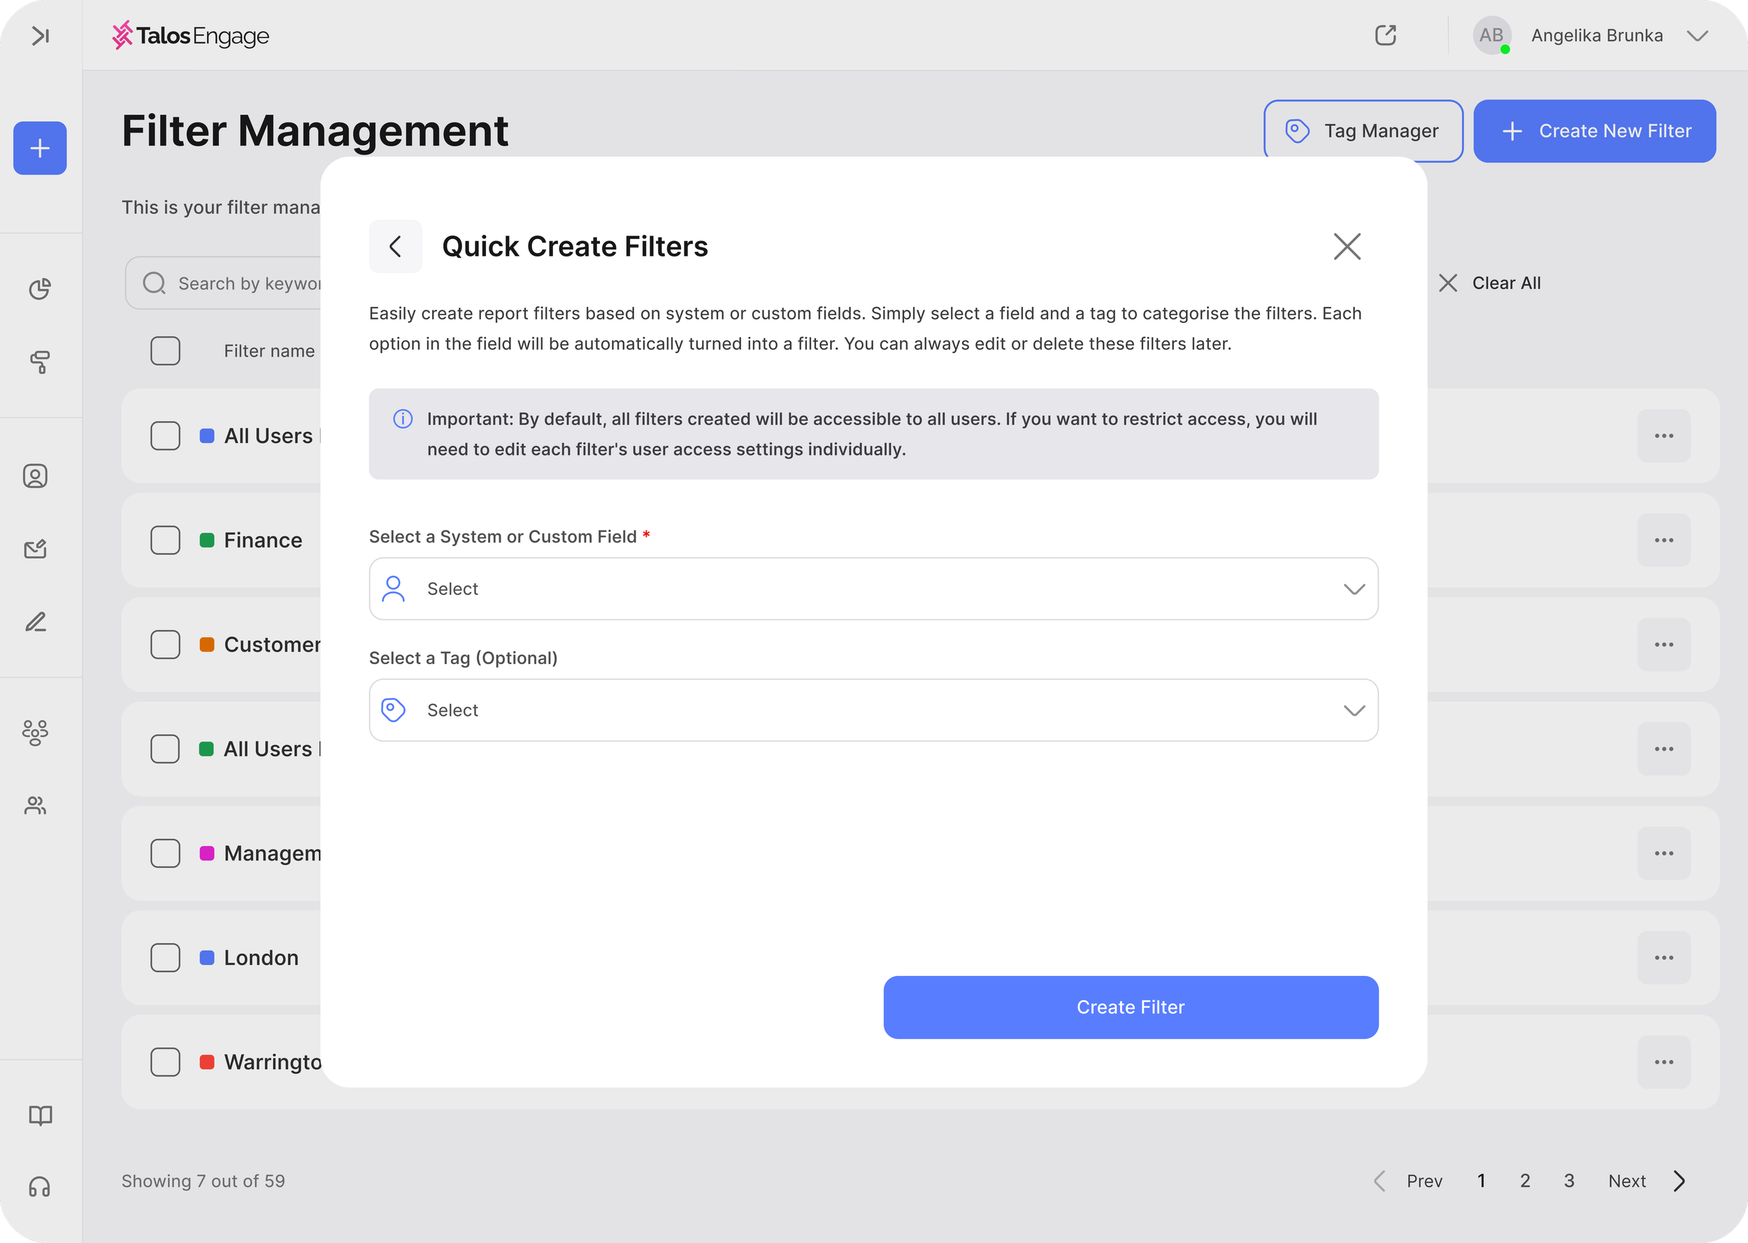Go to page 2
The image size is (1748, 1243).
[1524, 1181]
